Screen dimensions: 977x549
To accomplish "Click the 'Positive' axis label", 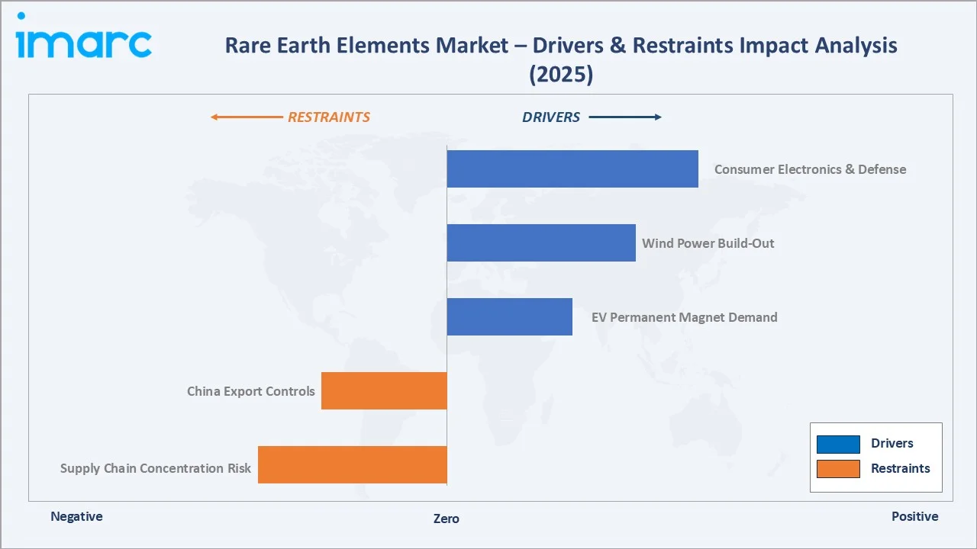I will pos(915,516).
